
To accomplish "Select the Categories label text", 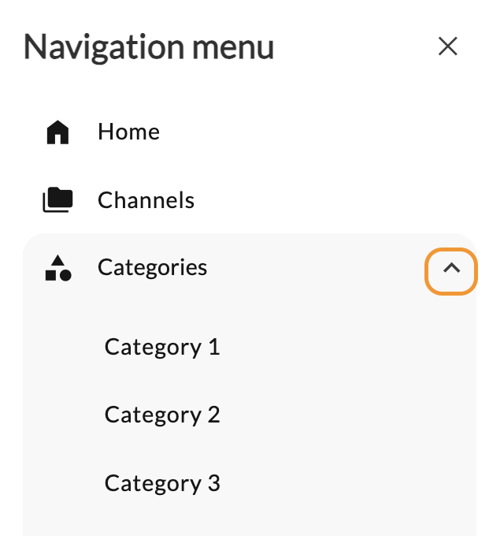I will pos(152,267).
